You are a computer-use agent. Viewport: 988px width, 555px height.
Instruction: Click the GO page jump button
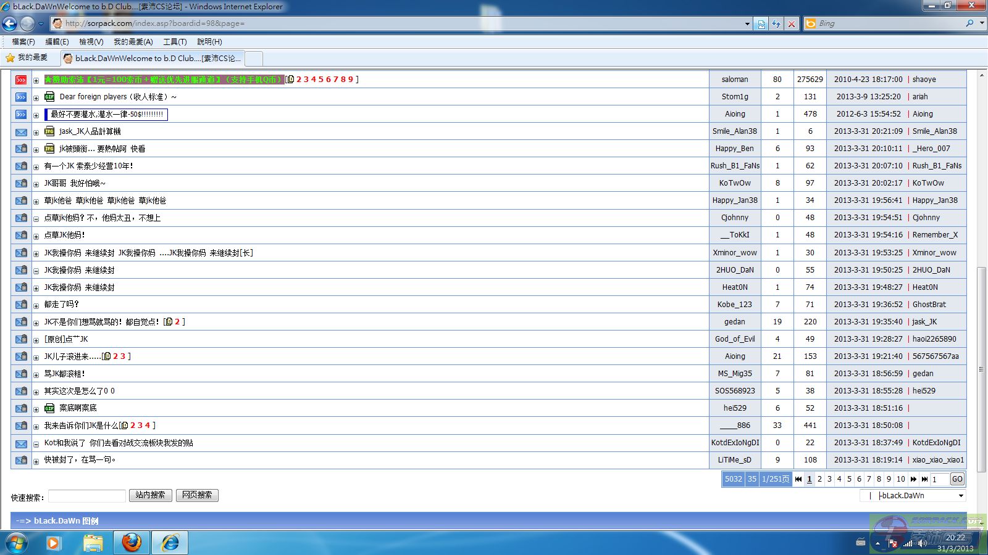[x=957, y=479]
